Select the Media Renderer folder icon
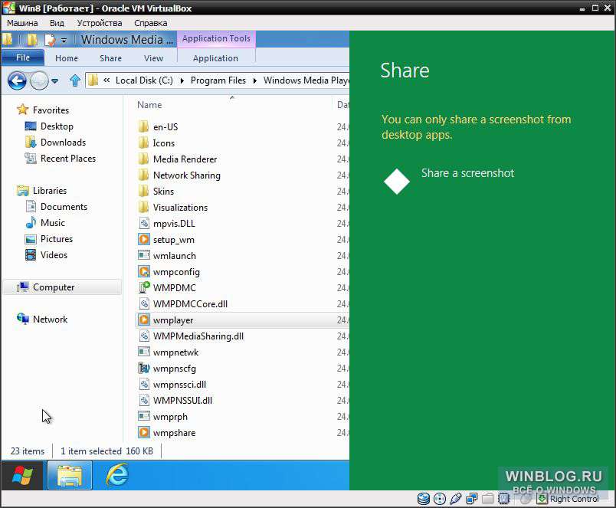The image size is (616, 508). (x=144, y=159)
